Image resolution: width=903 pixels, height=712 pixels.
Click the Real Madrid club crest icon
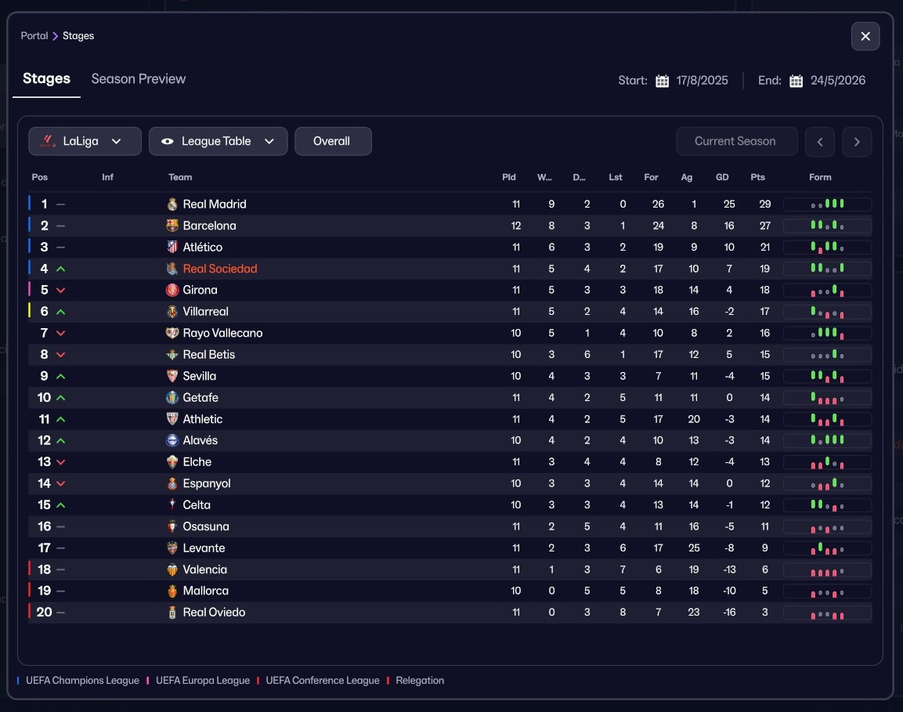172,204
